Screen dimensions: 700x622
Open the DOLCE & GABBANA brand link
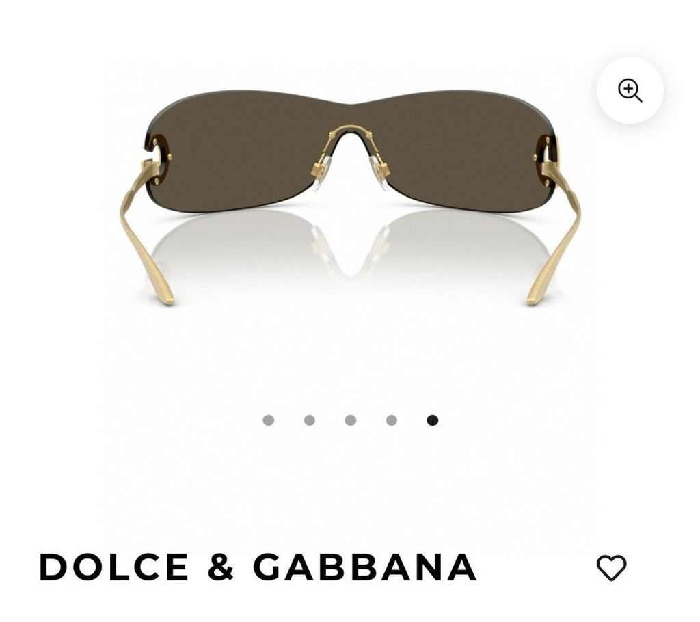(x=258, y=567)
